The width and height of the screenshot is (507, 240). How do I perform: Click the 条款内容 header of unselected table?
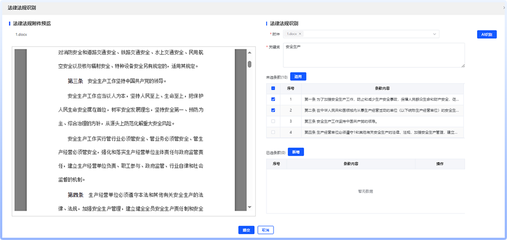(x=382, y=88)
